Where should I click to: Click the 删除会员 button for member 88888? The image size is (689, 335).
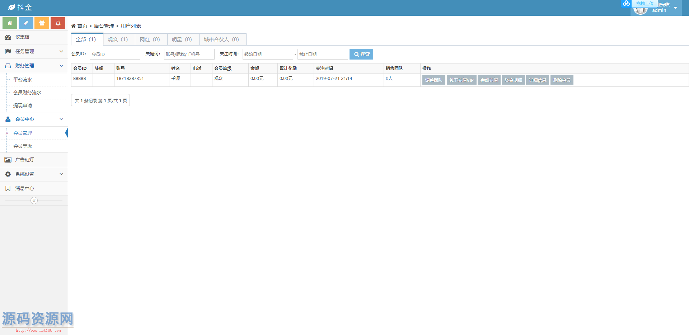(x=562, y=80)
